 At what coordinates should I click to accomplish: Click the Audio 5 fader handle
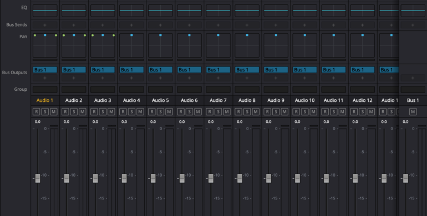(153, 178)
